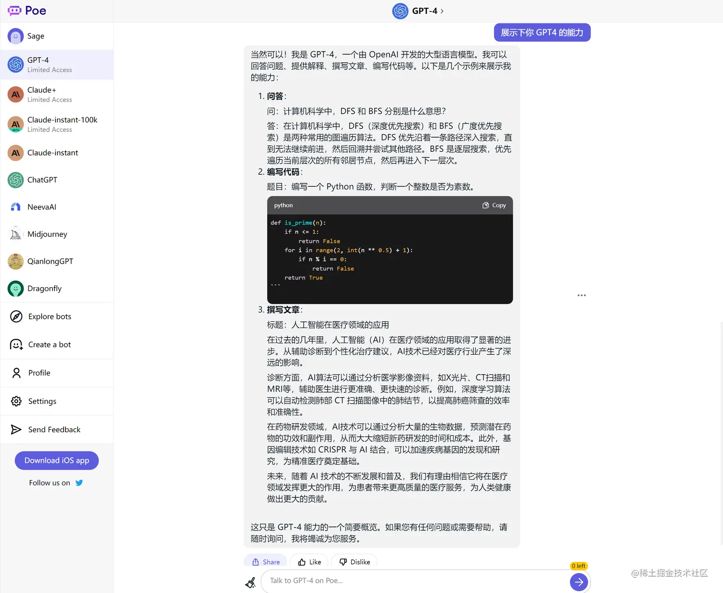Click the Profile person icon
This screenshot has width=723, height=593.
16,373
